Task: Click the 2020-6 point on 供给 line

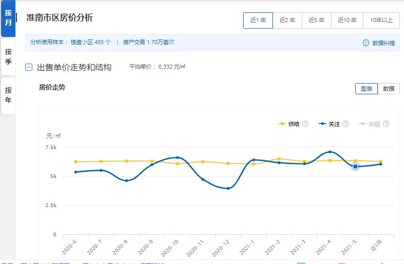Action: 76,161
